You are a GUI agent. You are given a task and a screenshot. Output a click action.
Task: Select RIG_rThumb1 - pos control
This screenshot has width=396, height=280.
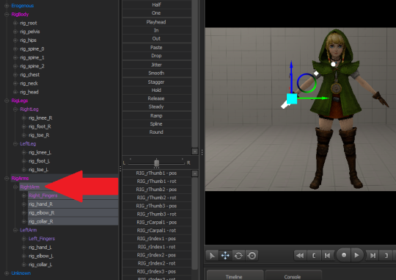click(x=157, y=173)
